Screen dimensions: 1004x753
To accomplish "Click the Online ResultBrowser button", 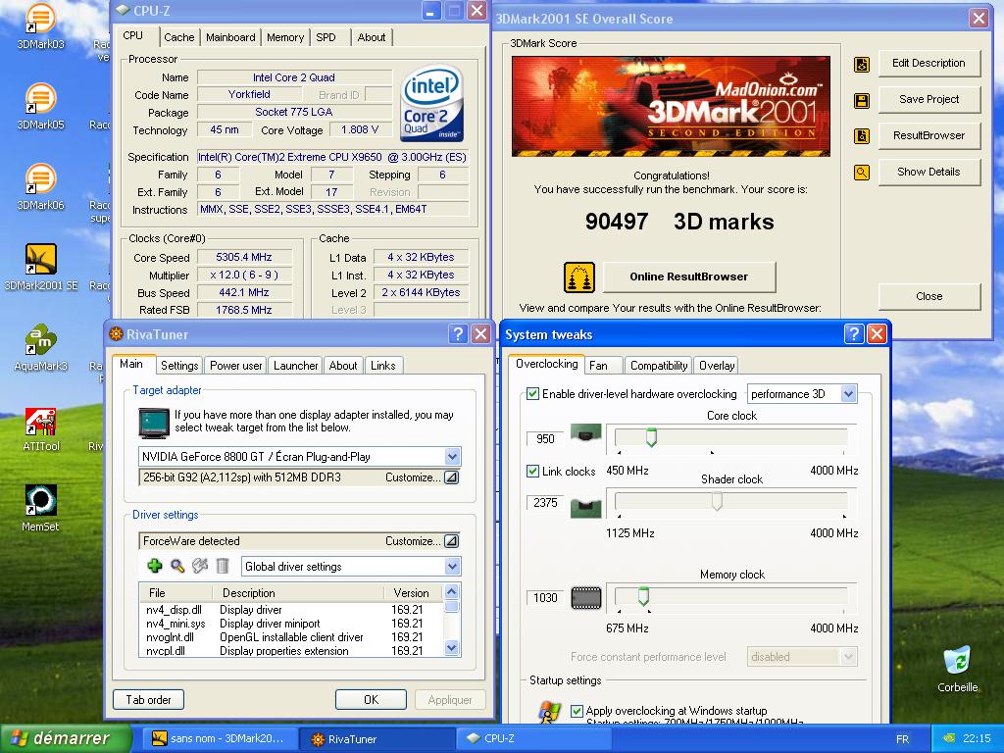I will [x=689, y=276].
